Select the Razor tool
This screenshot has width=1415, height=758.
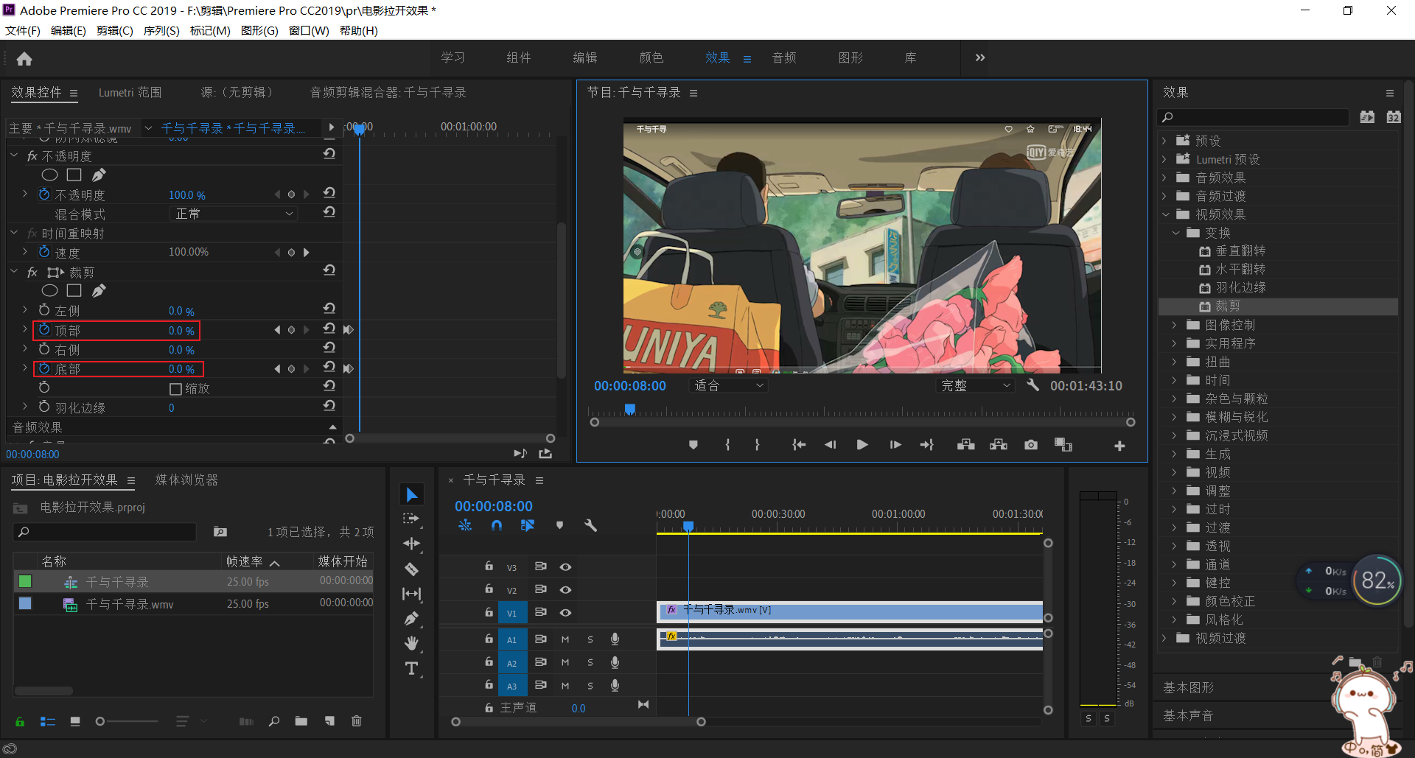tap(411, 569)
